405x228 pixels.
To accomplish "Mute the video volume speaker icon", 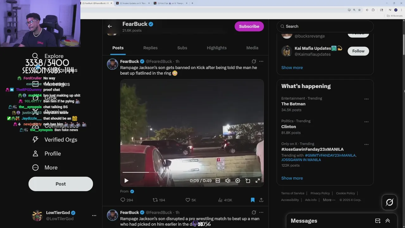I will tap(227, 180).
